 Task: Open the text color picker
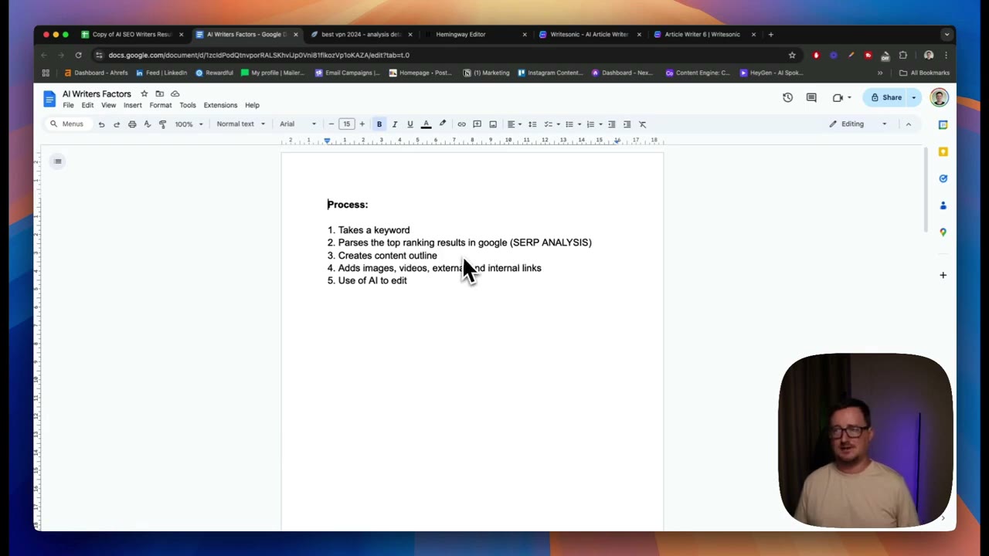[426, 124]
